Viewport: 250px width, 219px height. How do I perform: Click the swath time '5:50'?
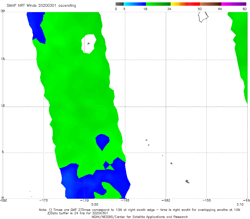95,205
